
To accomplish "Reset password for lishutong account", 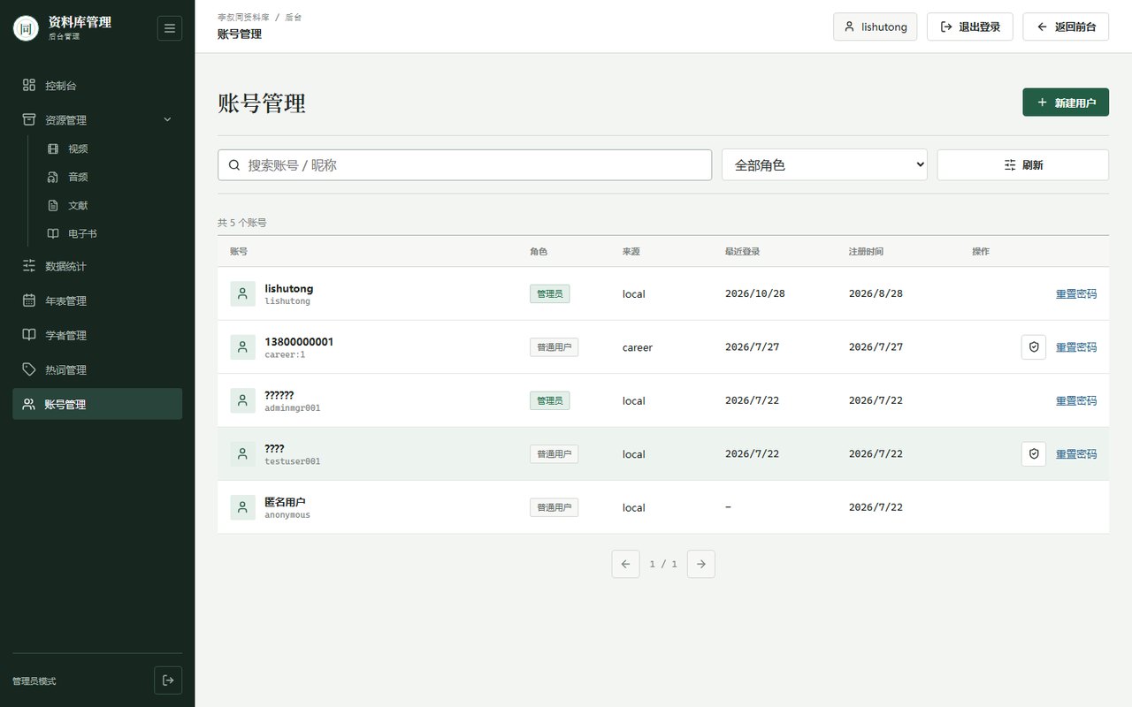I will [x=1076, y=294].
